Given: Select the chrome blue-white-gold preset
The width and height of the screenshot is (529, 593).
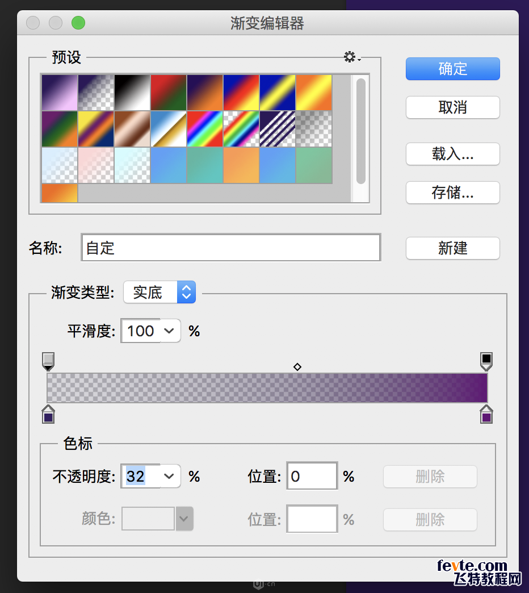Looking at the screenshot, I should click(169, 129).
